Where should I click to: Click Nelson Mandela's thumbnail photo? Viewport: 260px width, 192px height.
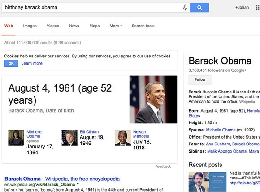[123, 138]
